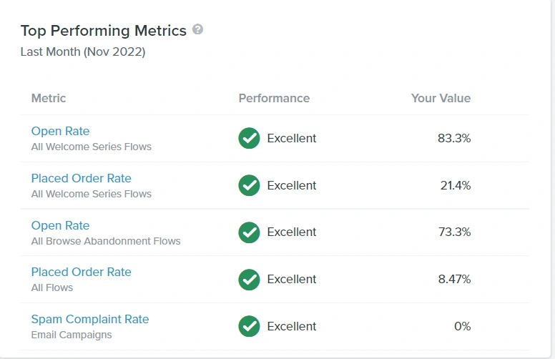The height and width of the screenshot is (359, 555).
Task: Click the green checkmark for Spam Complaint Rate
Action: pos(249,326)
